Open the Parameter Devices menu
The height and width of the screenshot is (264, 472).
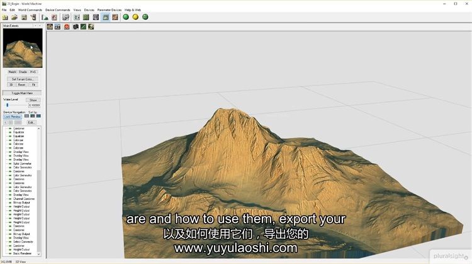110,10
